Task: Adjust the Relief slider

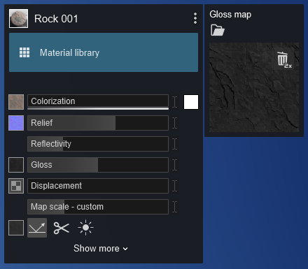Action: (98, 123)
